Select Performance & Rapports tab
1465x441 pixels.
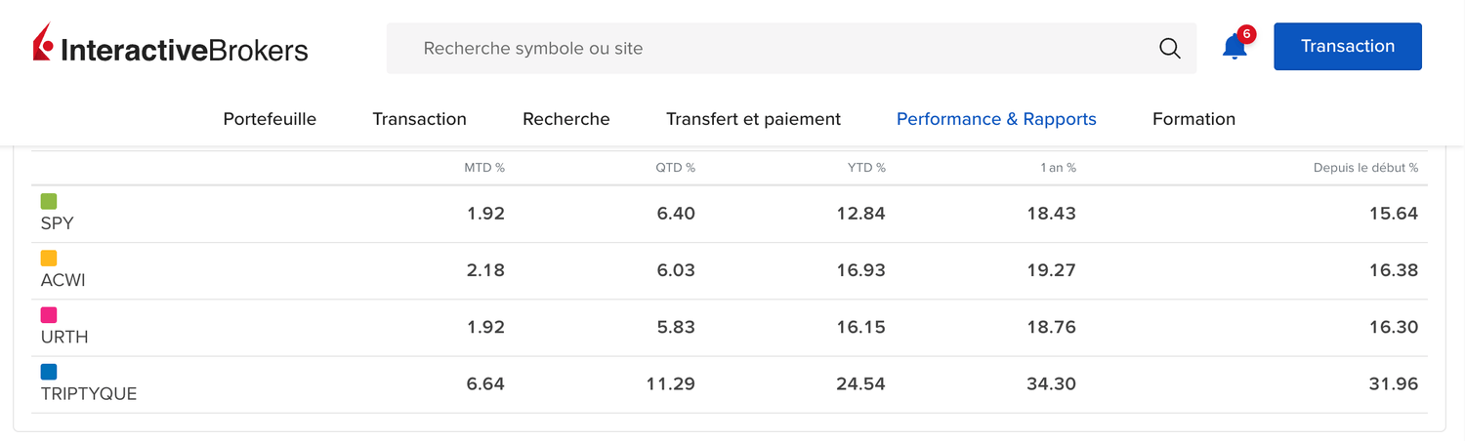point(996,119)
